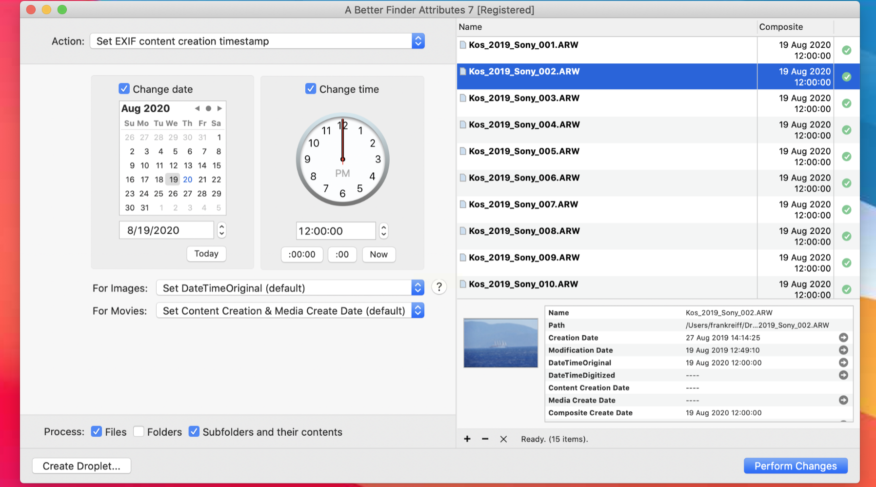
Task: Remove selected file with minus icon
Action: pos(485,439)
